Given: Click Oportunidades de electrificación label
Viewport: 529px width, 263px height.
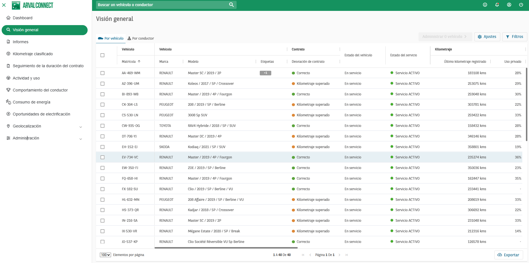Looking at the screenshot, I should tap(42, 114).
